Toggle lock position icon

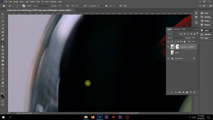pyautogui.click(x=178, y=41)
